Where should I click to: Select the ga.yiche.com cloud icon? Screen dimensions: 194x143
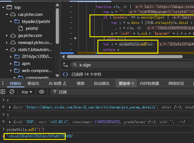coord(13,35)
